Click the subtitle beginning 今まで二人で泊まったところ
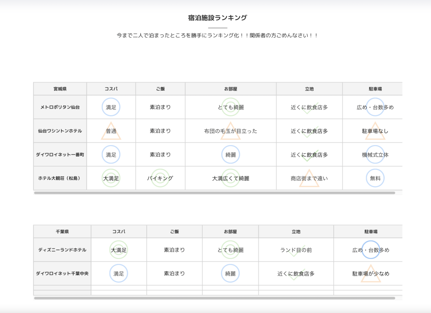 (x=217, y=35)
